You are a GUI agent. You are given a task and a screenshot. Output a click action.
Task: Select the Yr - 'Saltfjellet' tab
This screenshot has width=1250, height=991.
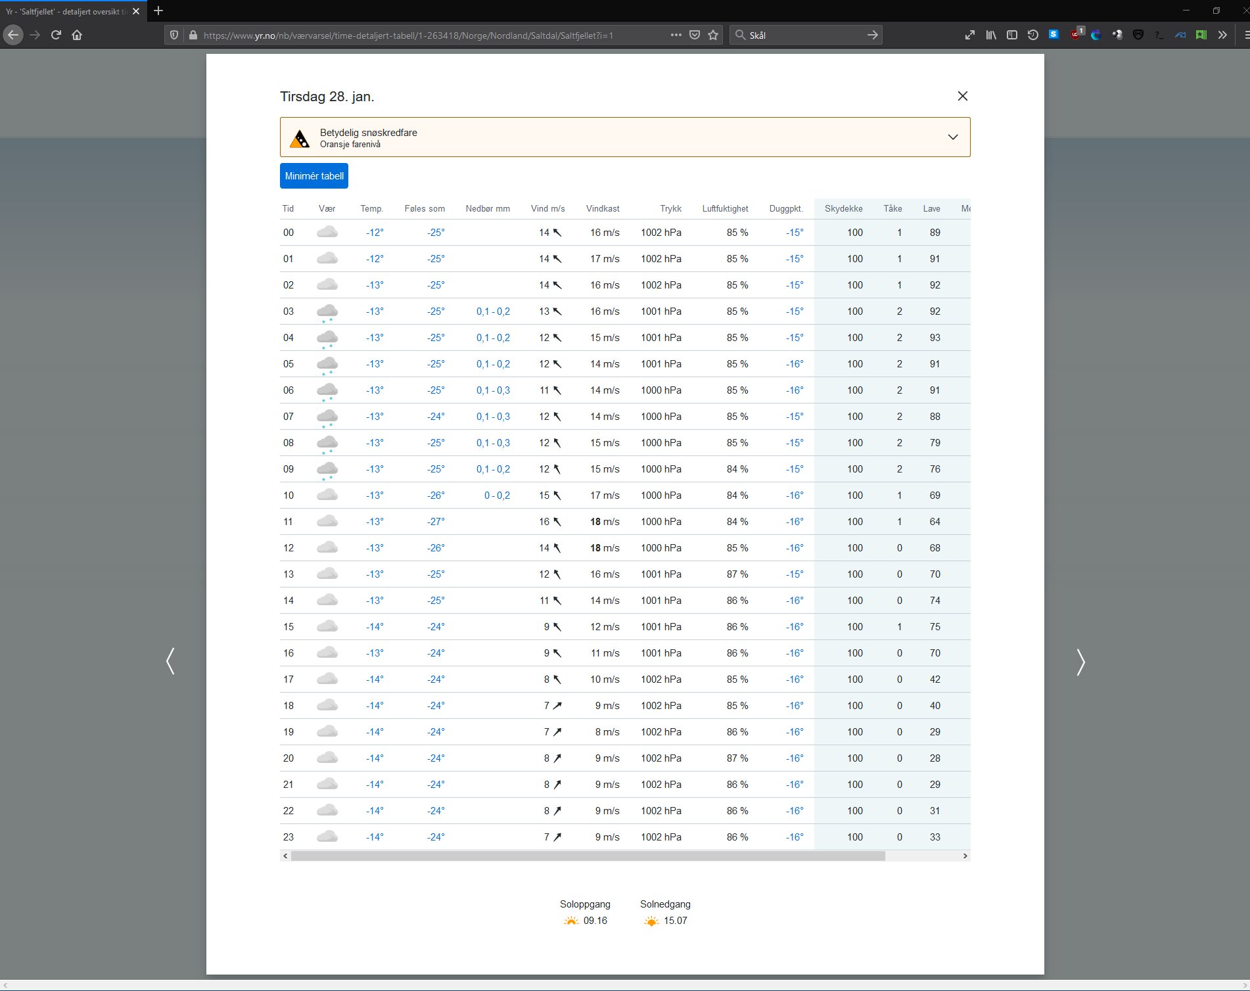66,11
